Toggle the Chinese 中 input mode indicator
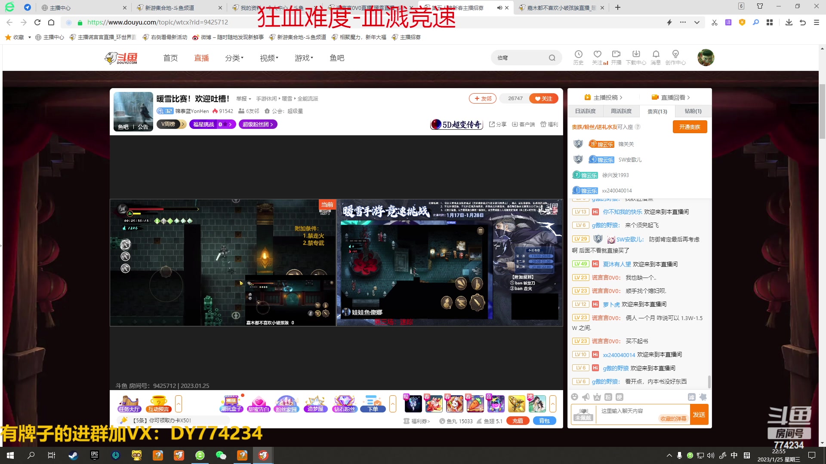 click(734, 455)
